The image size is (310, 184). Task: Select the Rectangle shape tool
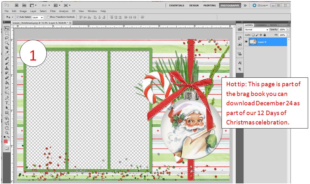7,113
